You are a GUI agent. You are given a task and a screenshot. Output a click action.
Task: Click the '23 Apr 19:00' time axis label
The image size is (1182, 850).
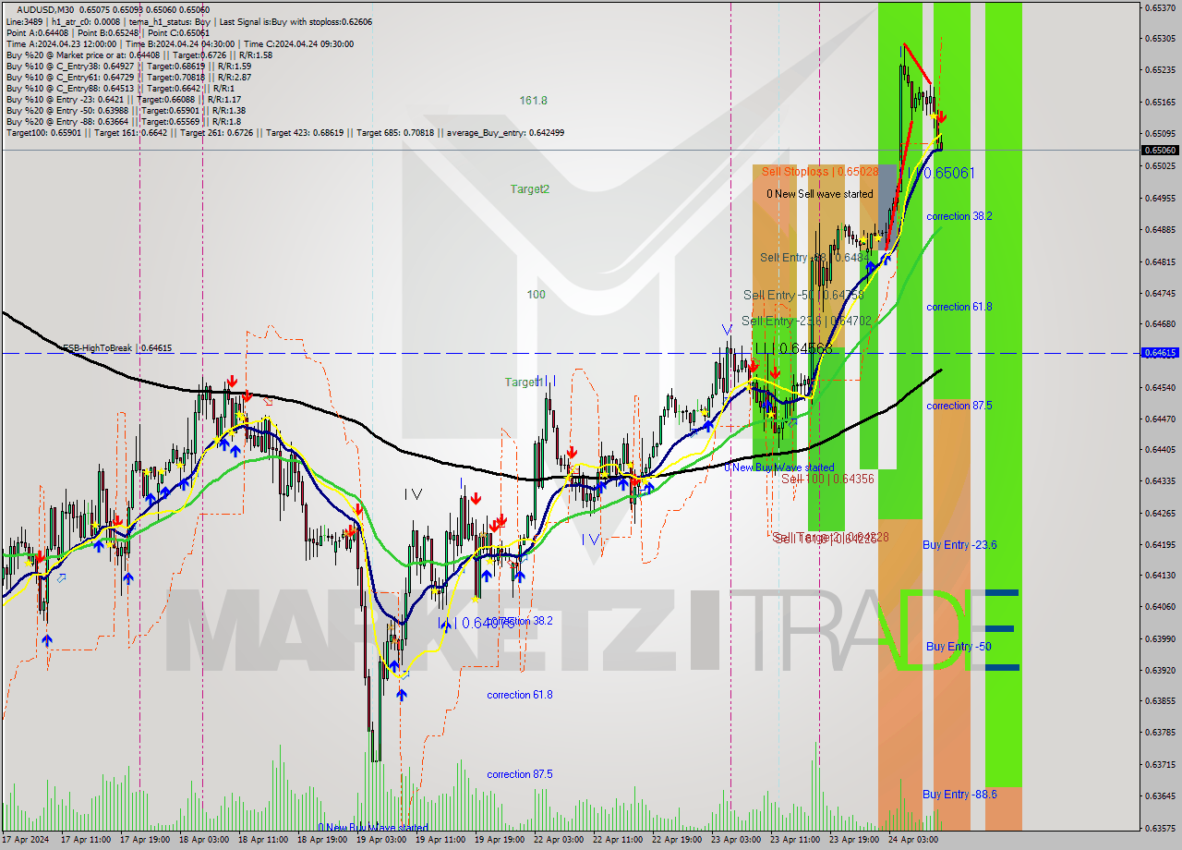[853, 840]
